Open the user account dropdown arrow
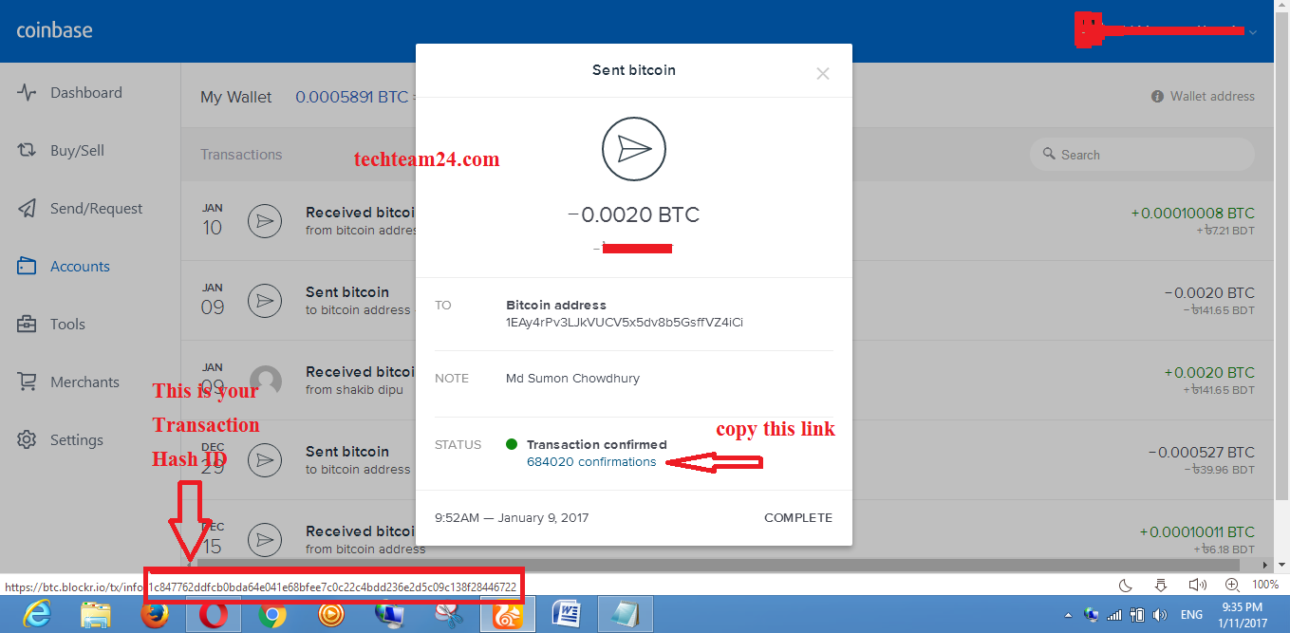Image resolution: width=1290 pixels, height=633 pixels. [1253, 32]
